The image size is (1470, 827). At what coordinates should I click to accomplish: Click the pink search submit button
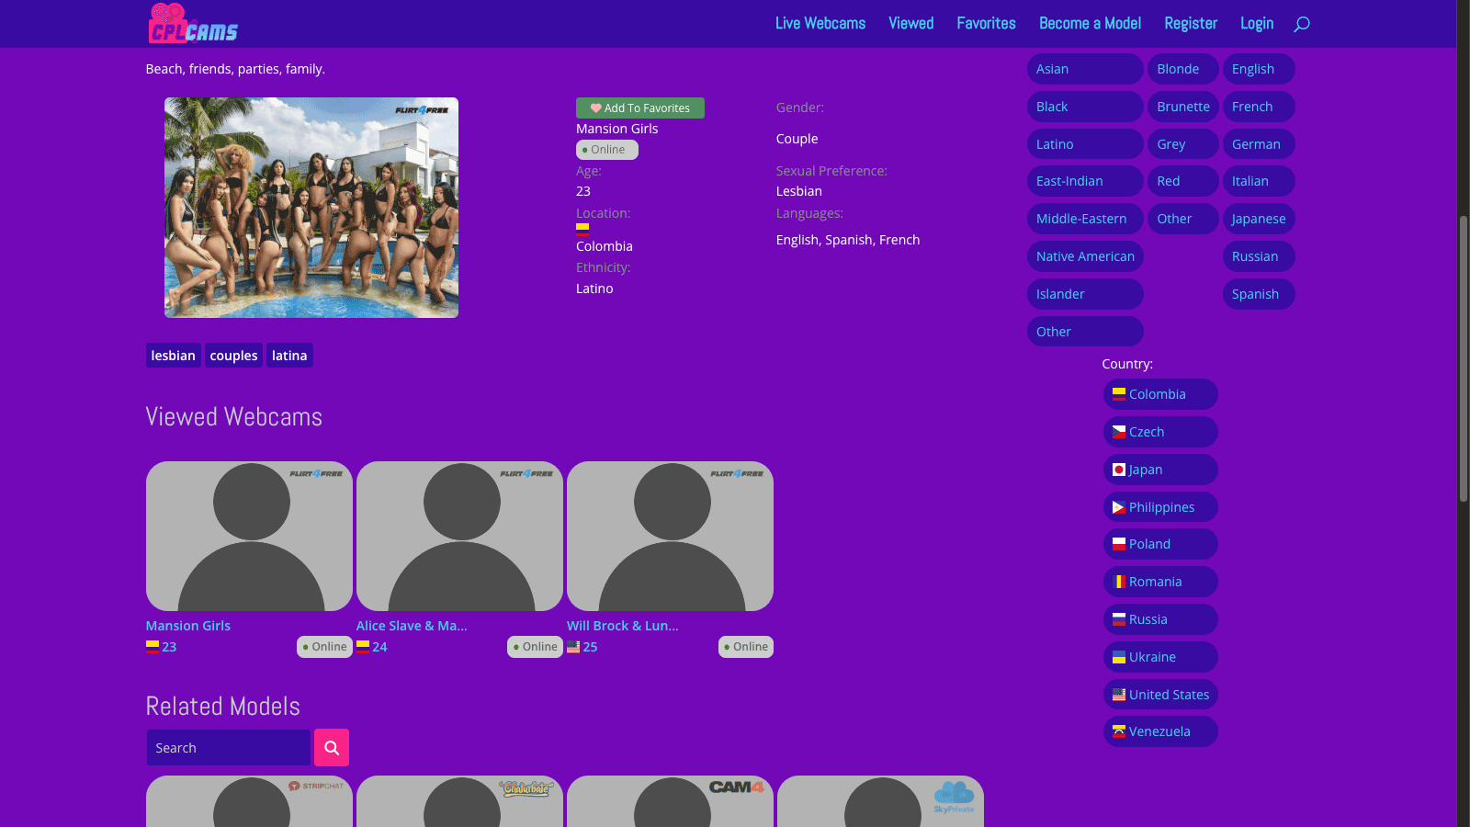click(x=332, y=748)
